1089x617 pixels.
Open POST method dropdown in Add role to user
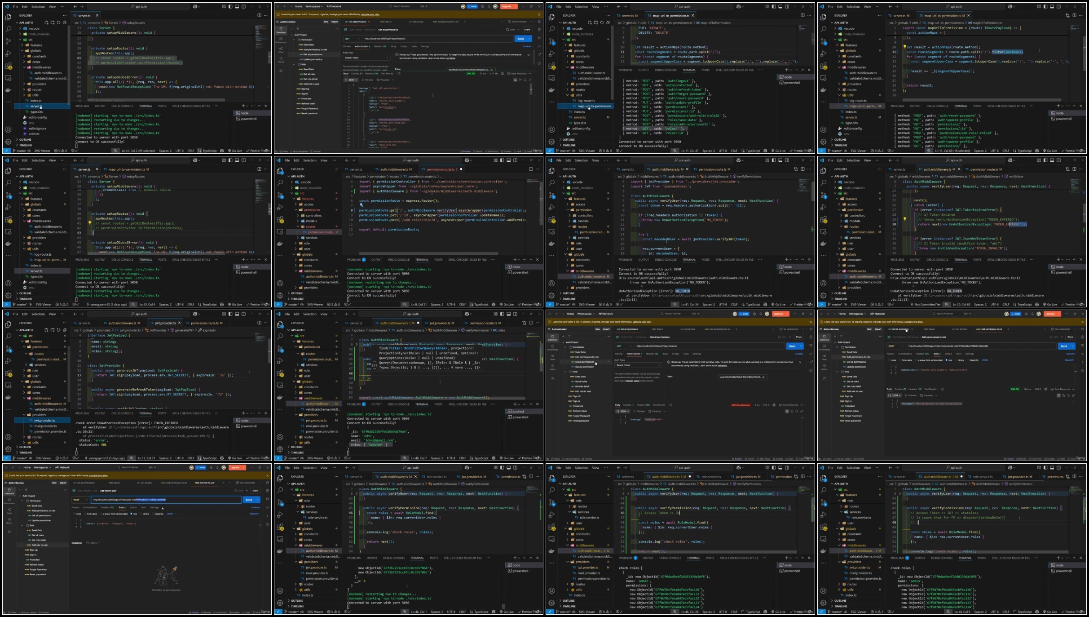81,500
